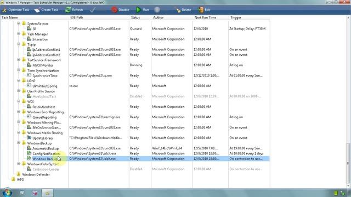The height and width of the screenshot is (197, 351).
Task: Open the Windows Start menu
Action: point(7,193)
